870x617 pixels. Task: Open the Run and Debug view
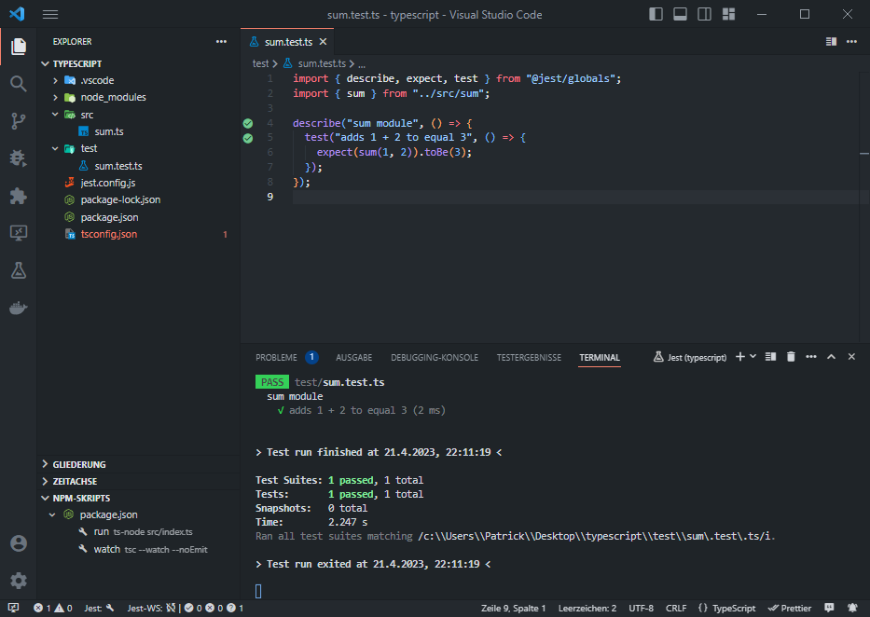click(17, 158)
